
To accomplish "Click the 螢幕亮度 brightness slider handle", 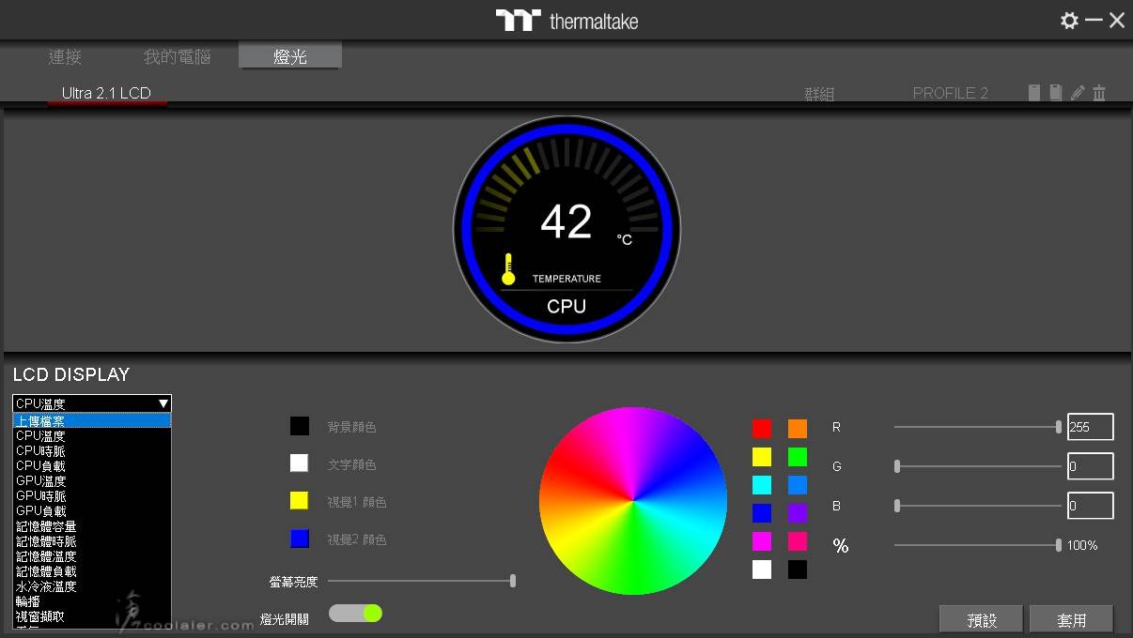I will point(513,581).
